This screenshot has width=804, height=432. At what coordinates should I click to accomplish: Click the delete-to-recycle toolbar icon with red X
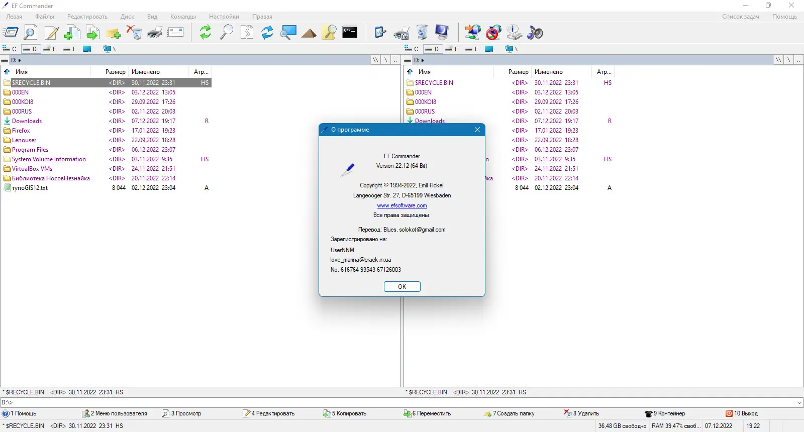click(134, 33)
